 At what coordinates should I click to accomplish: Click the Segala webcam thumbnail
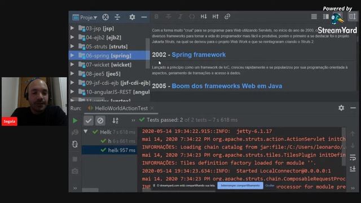34,101
